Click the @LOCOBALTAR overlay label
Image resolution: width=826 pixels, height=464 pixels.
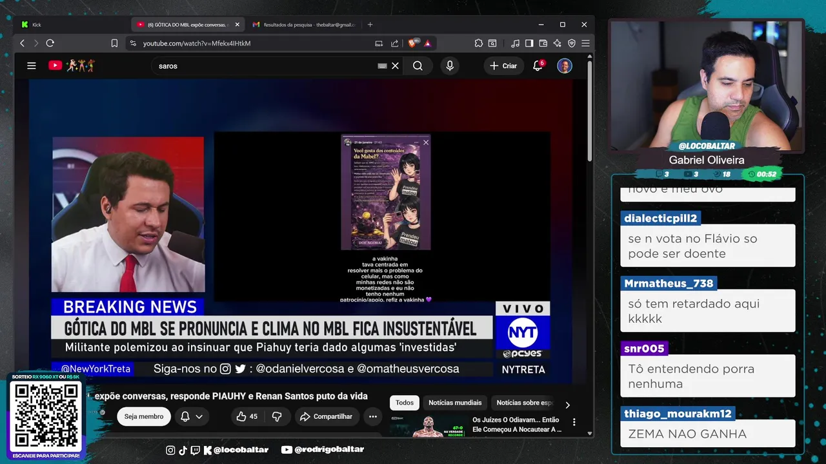click(707, 146)
